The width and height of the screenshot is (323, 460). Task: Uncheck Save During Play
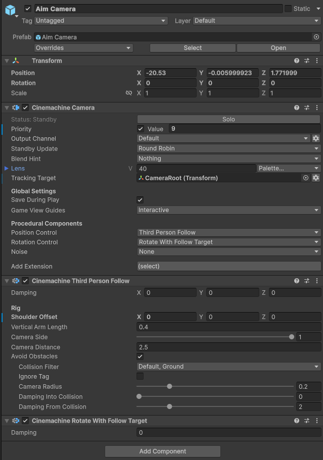coord(141,200)
